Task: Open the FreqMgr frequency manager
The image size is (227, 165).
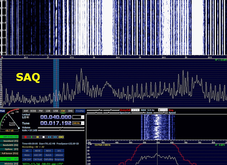Action: click(80, 111)
